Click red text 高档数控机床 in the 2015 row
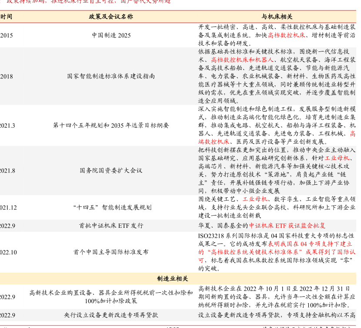361x328 pixels. [x=286, y=35]
